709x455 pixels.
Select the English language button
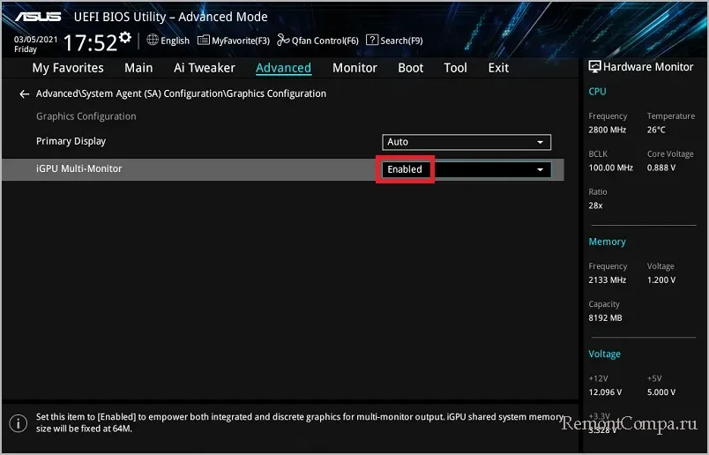[x=175, y=40]
